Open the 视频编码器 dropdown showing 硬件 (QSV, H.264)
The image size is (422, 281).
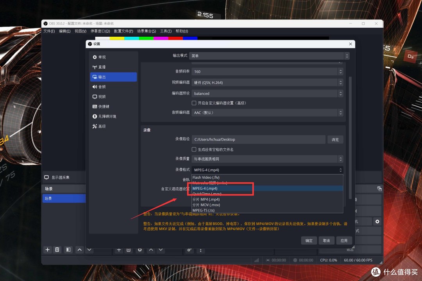(x=267, y=83)
